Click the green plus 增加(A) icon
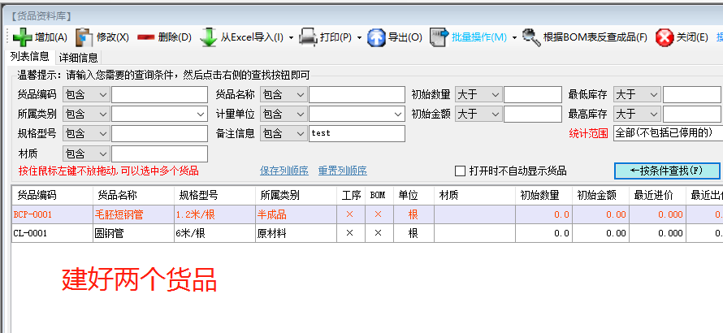 coord(22,37)
